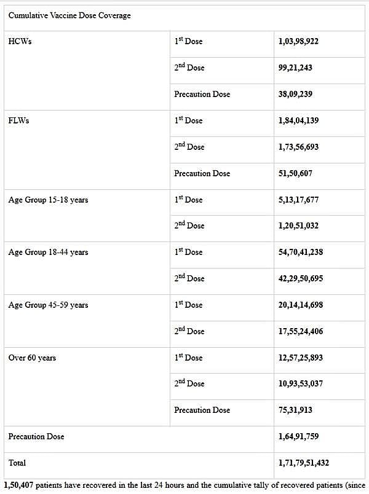Screen dimensions: 369x494
Task: Click the 1,84,04,139 value
Action: click(x=298, y=120)
